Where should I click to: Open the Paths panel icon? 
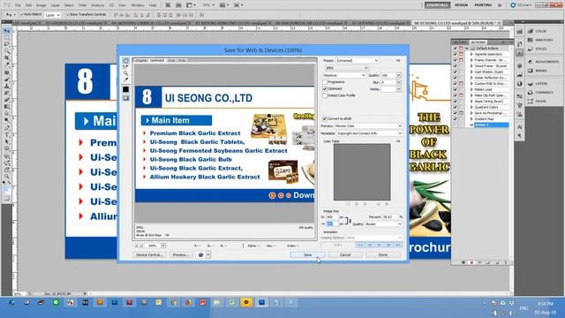pos(530,102)
